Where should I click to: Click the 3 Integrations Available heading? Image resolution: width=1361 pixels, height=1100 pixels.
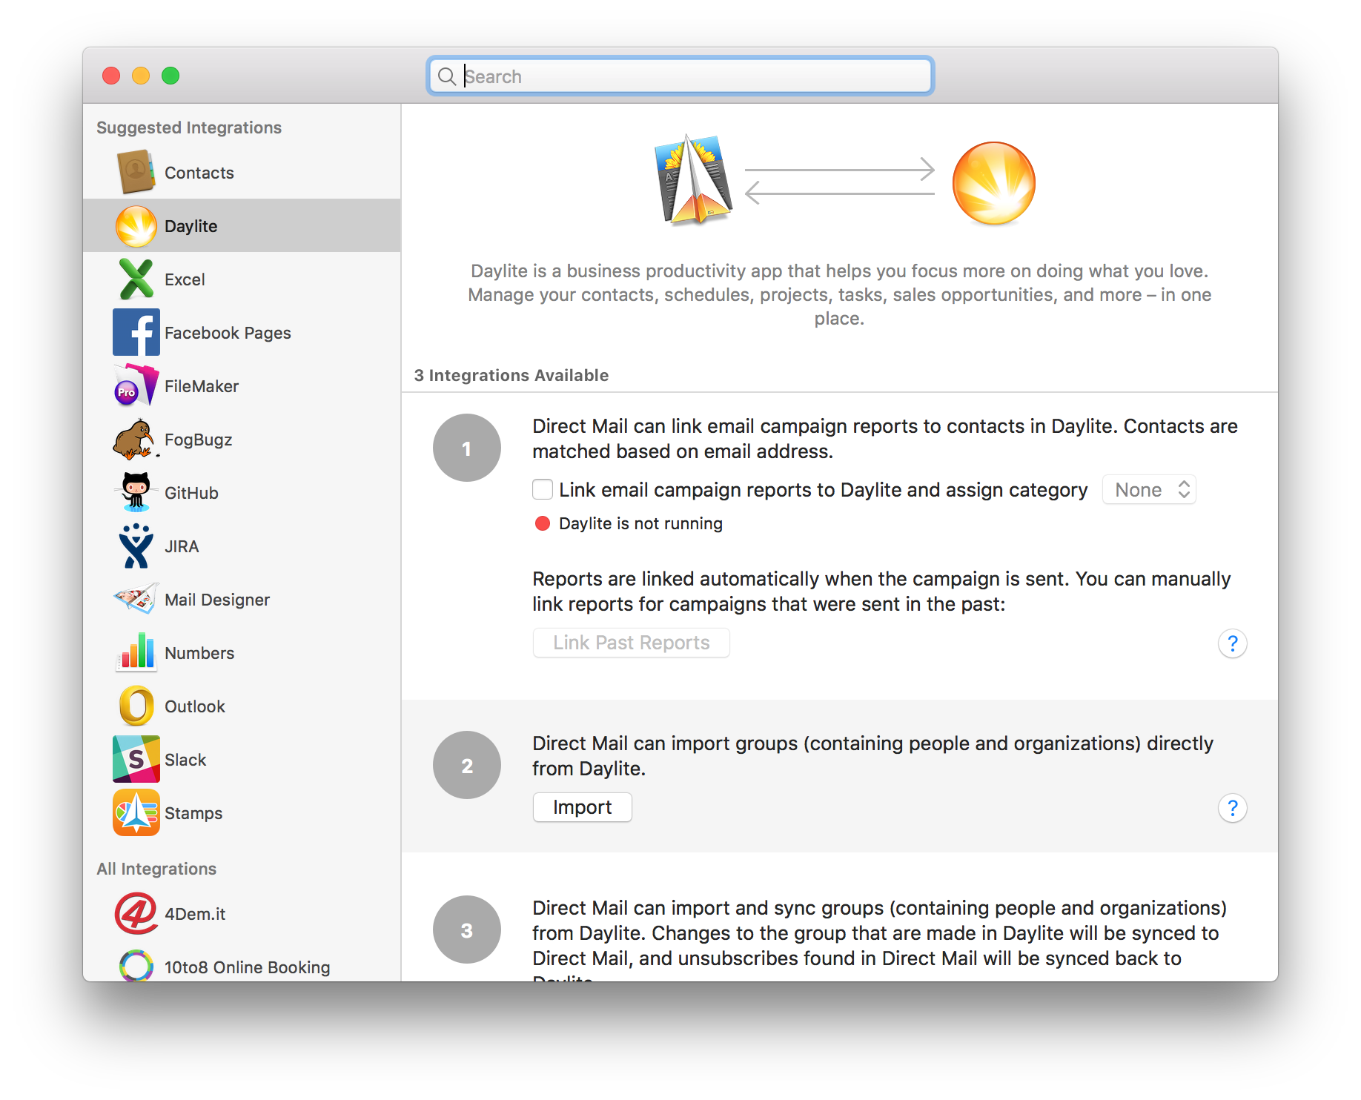pyautogui.click(x=511, y=375)
